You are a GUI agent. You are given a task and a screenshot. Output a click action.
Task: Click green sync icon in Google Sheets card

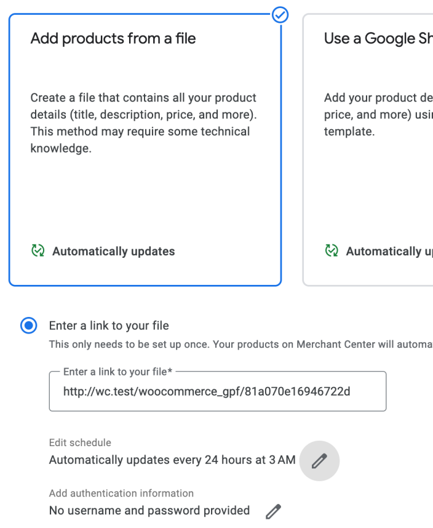click(332, 250)
